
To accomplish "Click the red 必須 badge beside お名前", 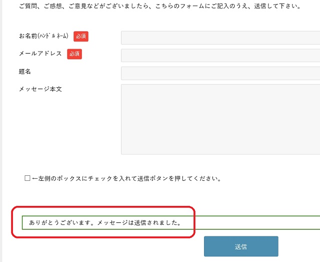I will point(81,36).
